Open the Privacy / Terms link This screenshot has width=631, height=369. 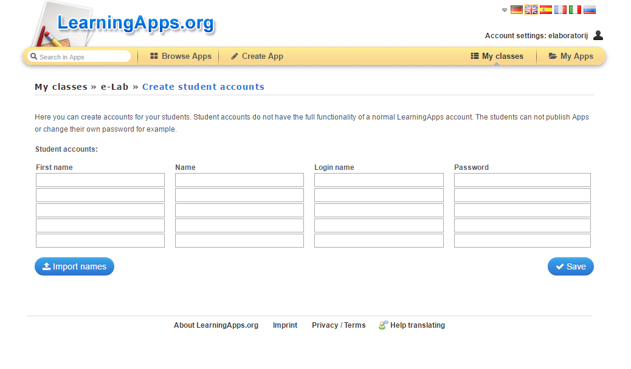(339, 325)
